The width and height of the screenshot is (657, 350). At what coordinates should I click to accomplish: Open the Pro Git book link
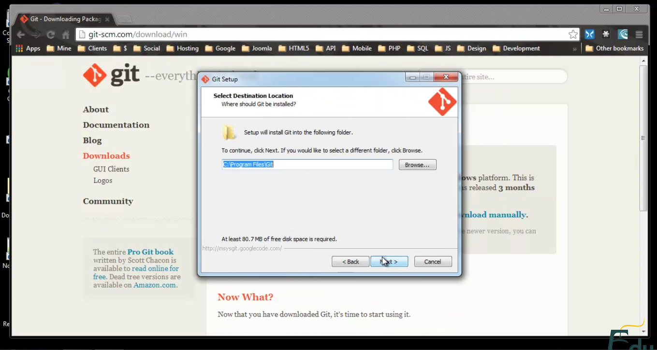point(150,252)
